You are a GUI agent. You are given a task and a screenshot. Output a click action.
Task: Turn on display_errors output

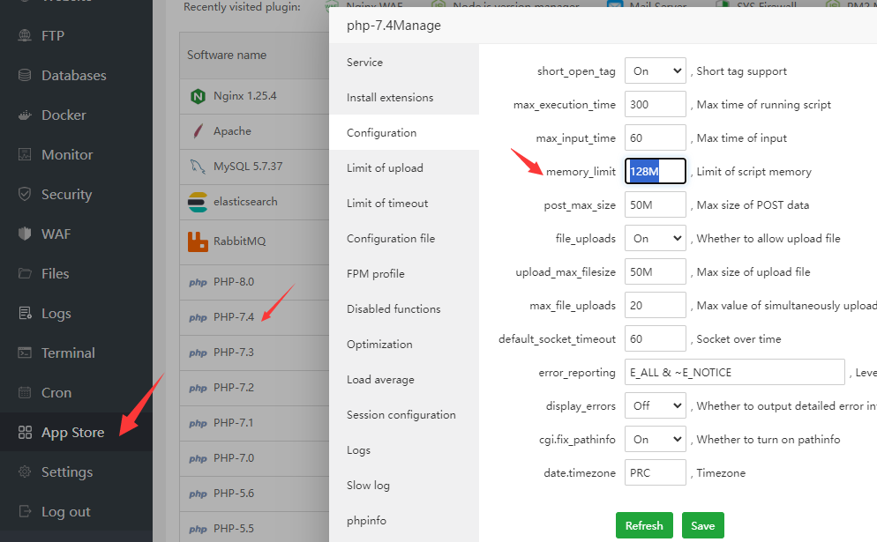click(656, 405)
